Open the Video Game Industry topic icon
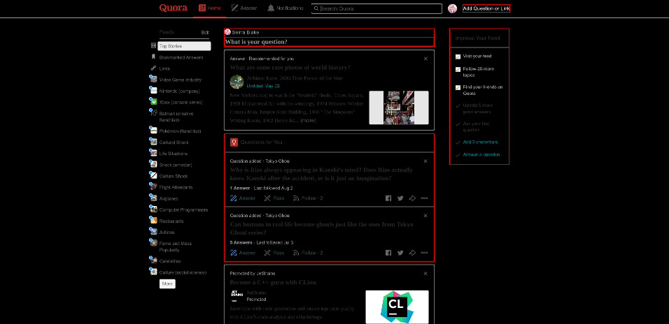 (x=153, y=79)
